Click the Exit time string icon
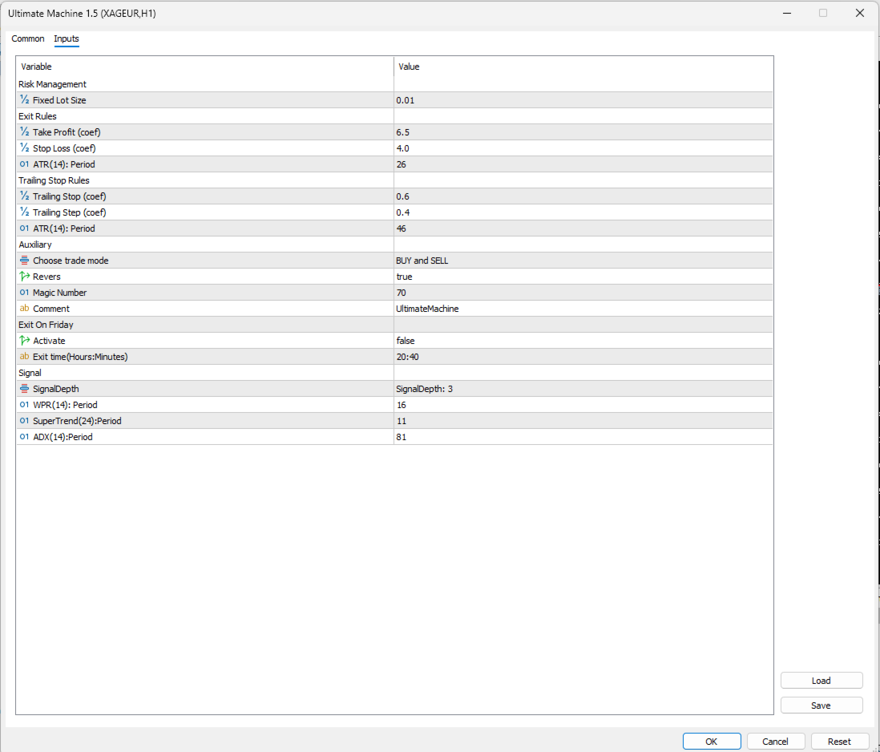Viewport: 880px width, 752px height. 24,357
